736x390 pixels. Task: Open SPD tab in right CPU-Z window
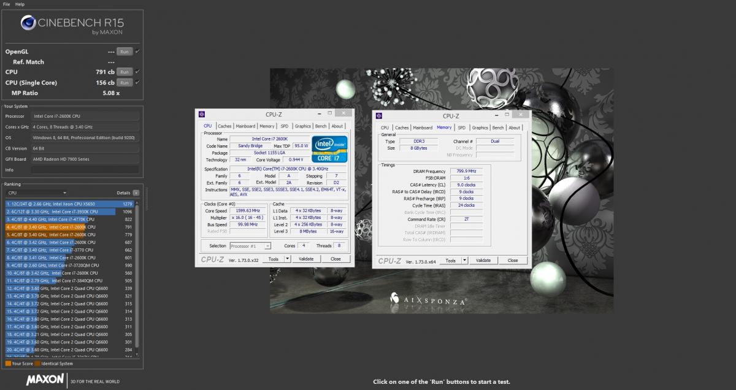click(462, 128)
